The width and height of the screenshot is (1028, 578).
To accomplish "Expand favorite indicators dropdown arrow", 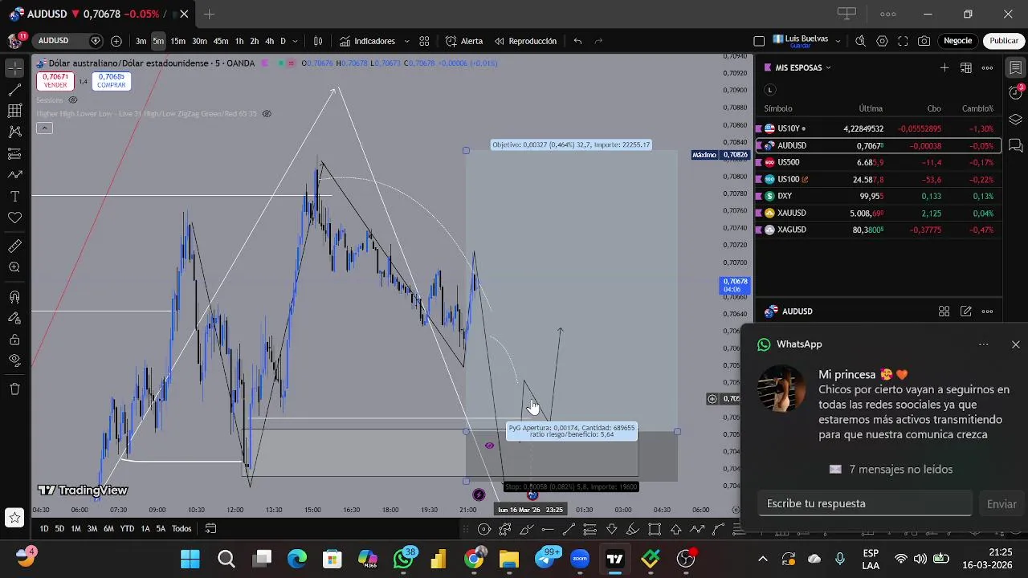I will 406,41.
